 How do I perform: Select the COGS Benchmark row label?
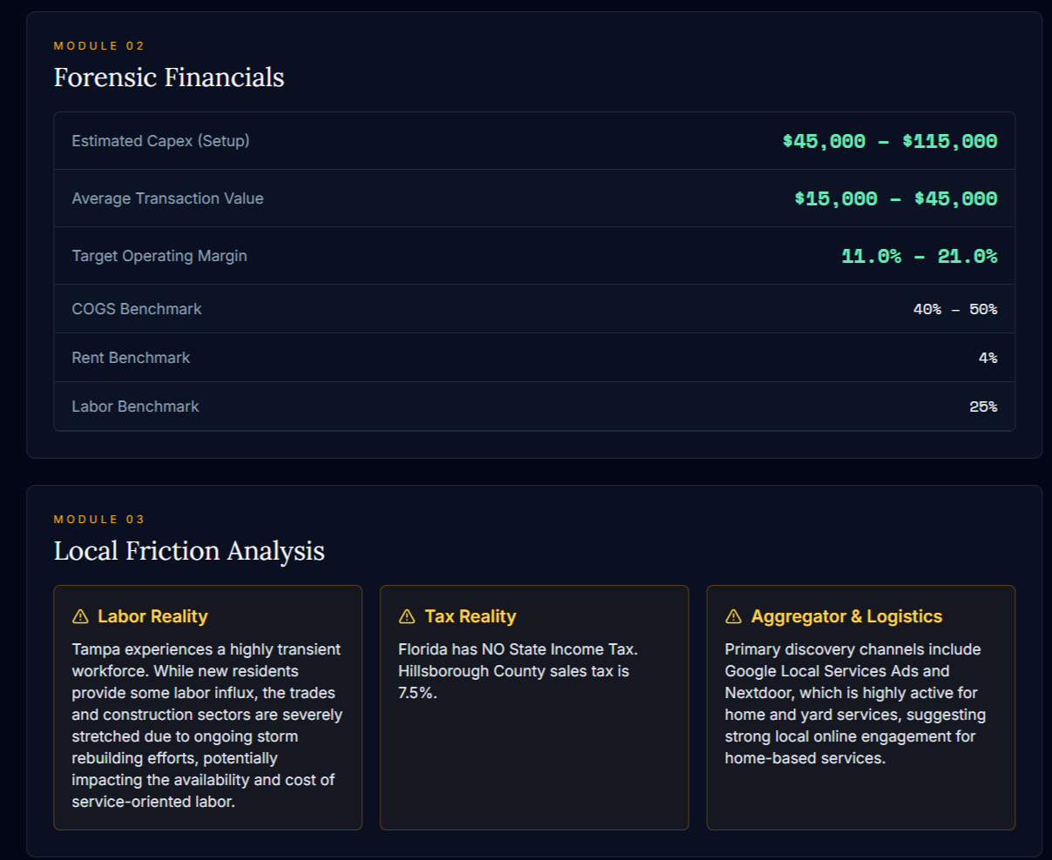[137, 309]
